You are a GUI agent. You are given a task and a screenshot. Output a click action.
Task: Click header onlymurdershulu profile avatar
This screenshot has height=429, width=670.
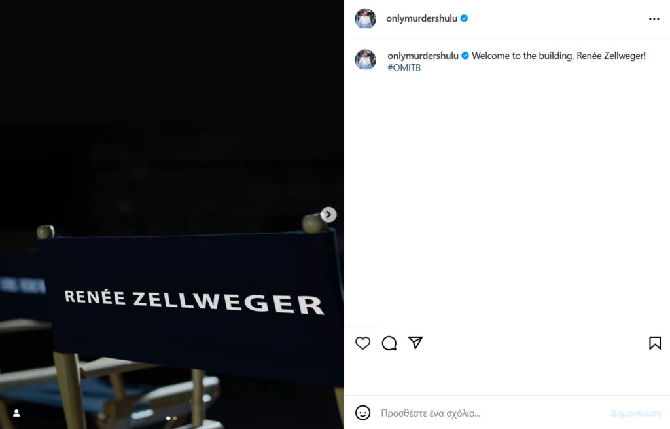(x=365, y=19)
